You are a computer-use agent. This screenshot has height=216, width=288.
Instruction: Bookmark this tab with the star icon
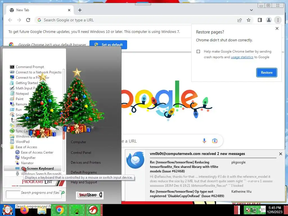tap(249, 20)
